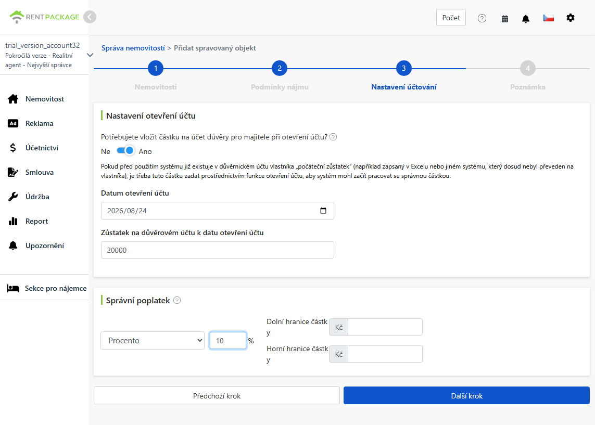Open the Procento fee type dropdown
The width and height of the screenshot is (595, 425).
tap(153, 340)
